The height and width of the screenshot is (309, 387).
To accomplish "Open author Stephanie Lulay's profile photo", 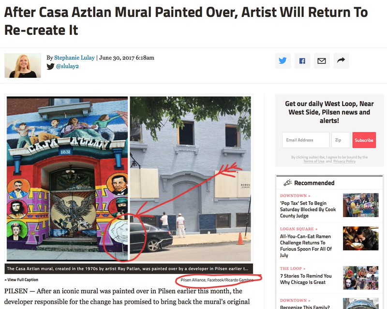I will (23, 66).
